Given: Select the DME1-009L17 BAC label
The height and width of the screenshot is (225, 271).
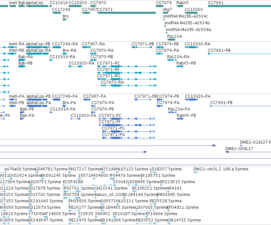Looking at the screenshot, I should point(239,149).
